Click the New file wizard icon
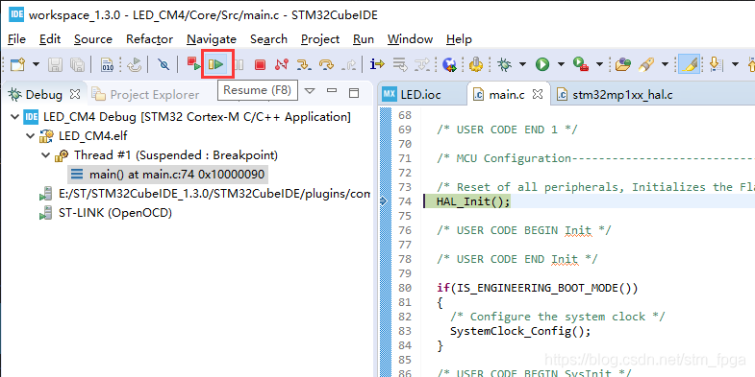The height and width of the screenshot is (377, 755). point(18,64)
